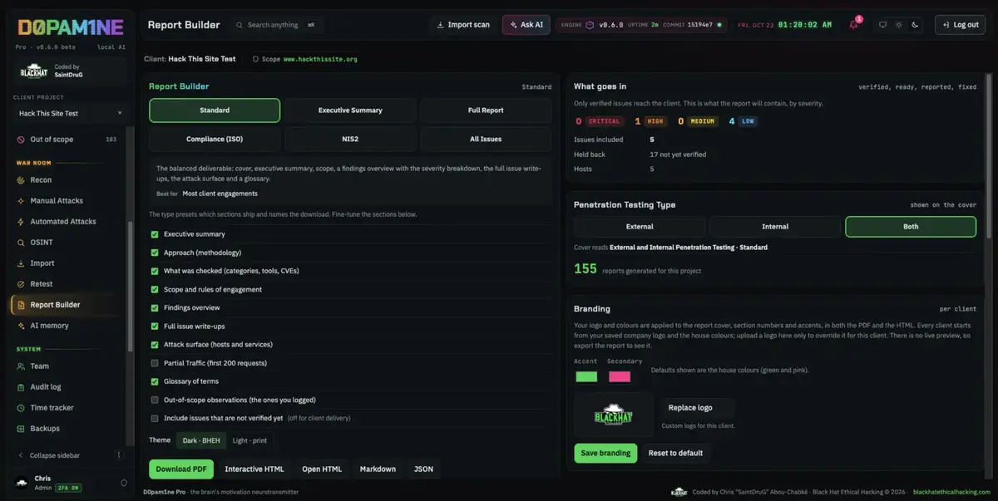Toggle Approach (methodology) checkbox

(155, 253)
